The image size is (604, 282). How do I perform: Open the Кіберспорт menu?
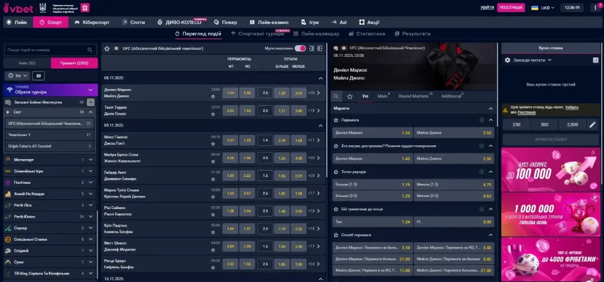pos(92,22)
